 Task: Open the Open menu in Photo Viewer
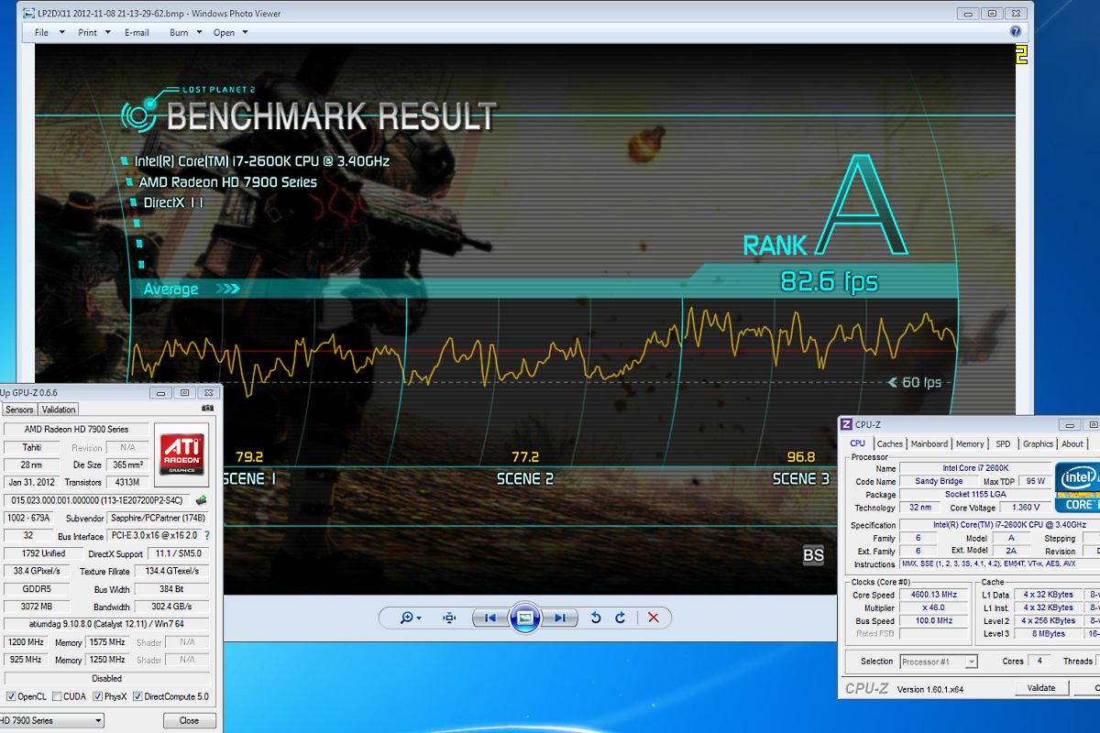click(x=224, y=32)
